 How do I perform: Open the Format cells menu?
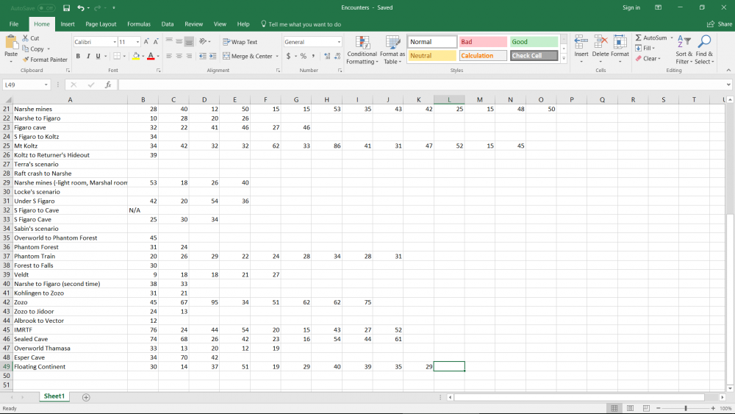(x=620, y=49)
